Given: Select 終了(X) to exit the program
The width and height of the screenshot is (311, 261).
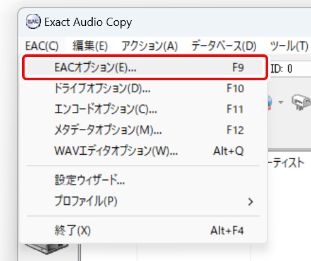Looking at the screenshot, I should click(145, 231).
